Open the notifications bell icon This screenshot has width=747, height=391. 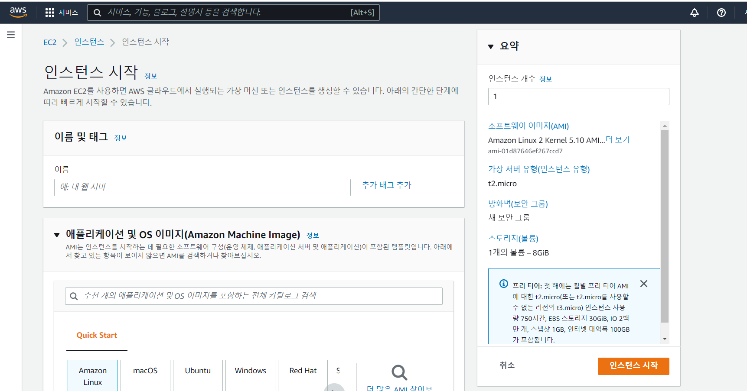tap(695, 13)
